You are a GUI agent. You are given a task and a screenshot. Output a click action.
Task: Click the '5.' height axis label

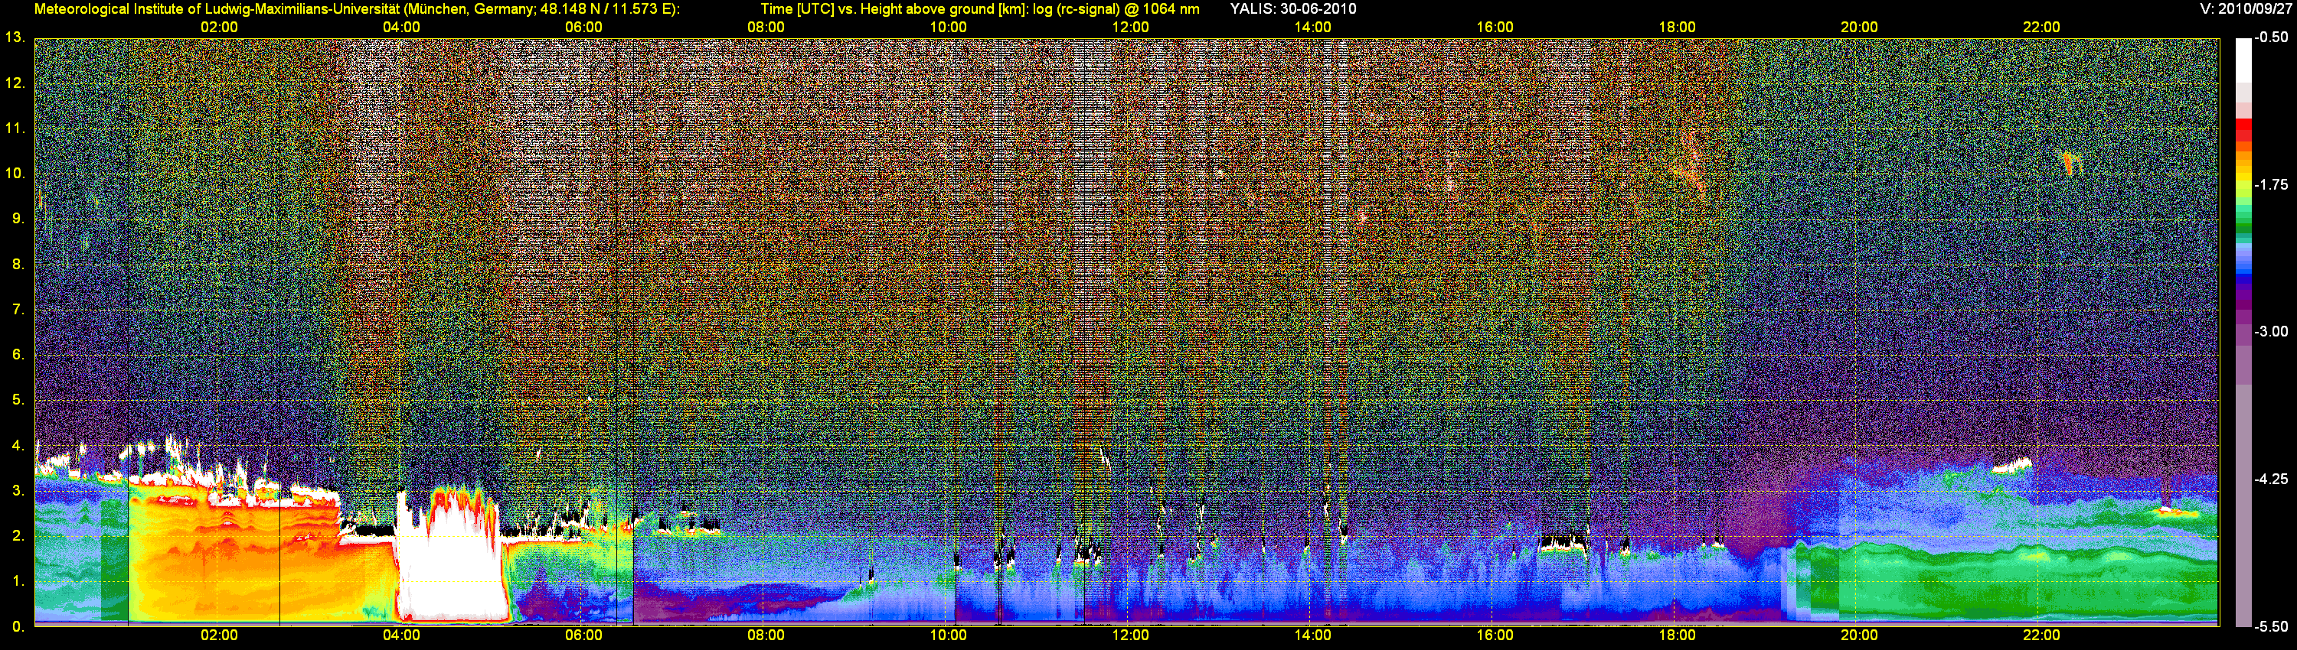[x=17, y=400]
